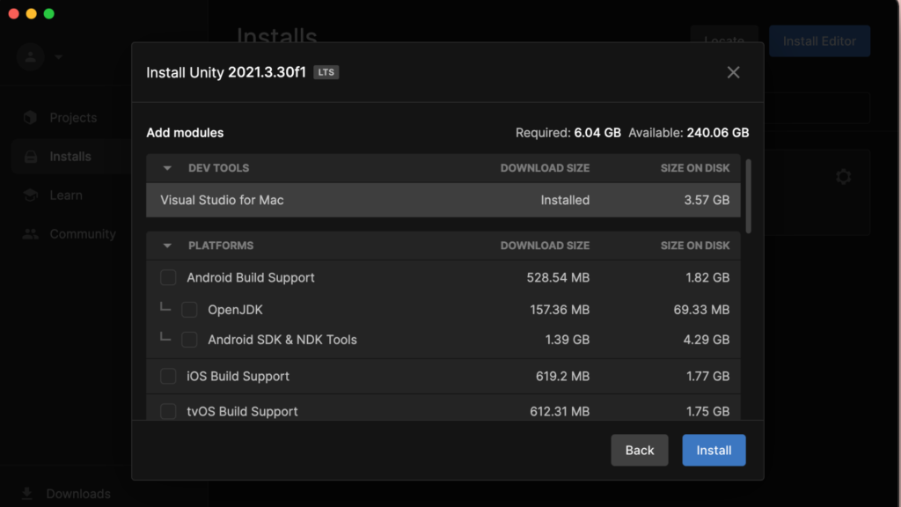Go to the Installs section
Viewport: 901px width, 507px height.
click(70, 157)
